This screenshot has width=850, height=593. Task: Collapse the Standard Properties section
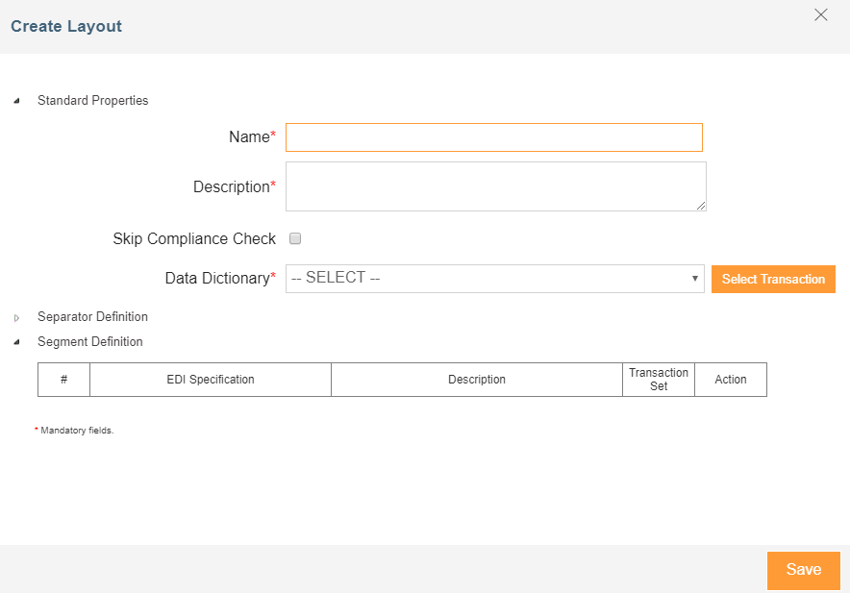click(16, 101)
